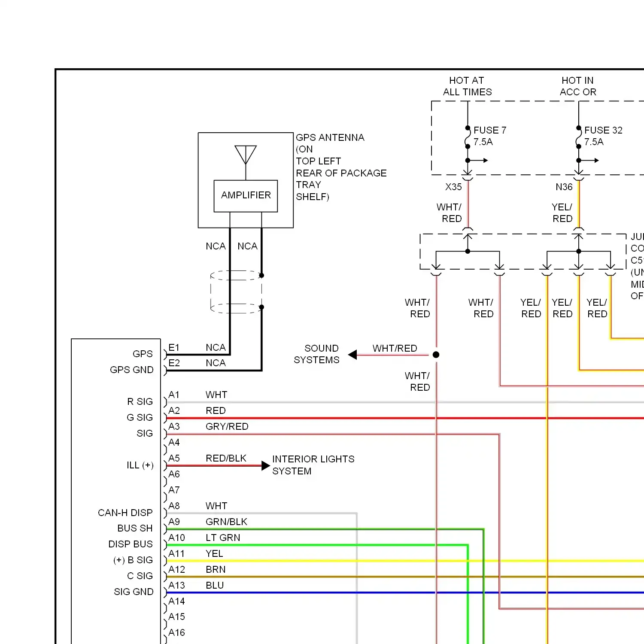Image resolution: width=644 pixels, height=644 pixels.
Task: Click the BLU wire color label
Action: (215, 586)
